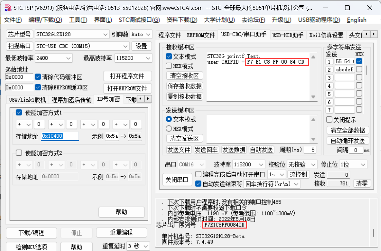
Task: Click up arrow of send buffer scrollbar
Action: point(313,120)
